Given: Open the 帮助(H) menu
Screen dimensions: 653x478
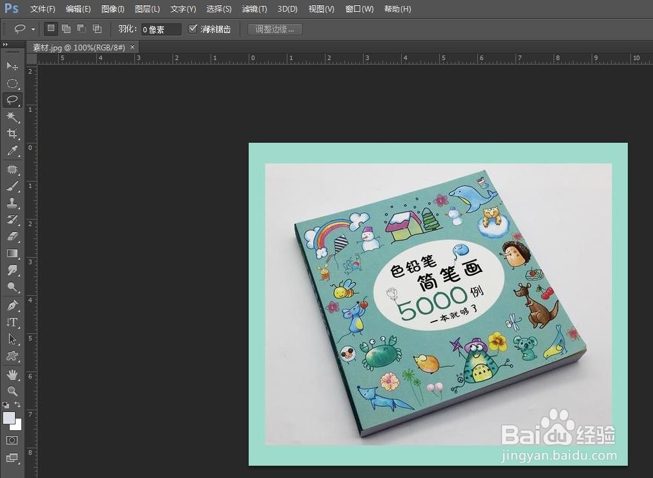Looking at the screenshot, I should (x=398, y=9).
